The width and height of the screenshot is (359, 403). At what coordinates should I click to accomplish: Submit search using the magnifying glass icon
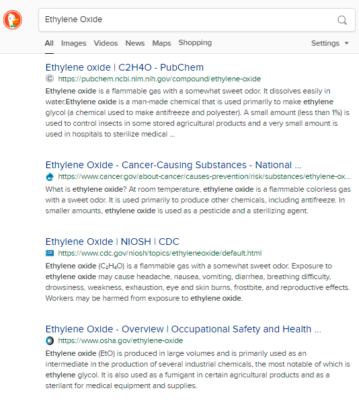[342, 20]
